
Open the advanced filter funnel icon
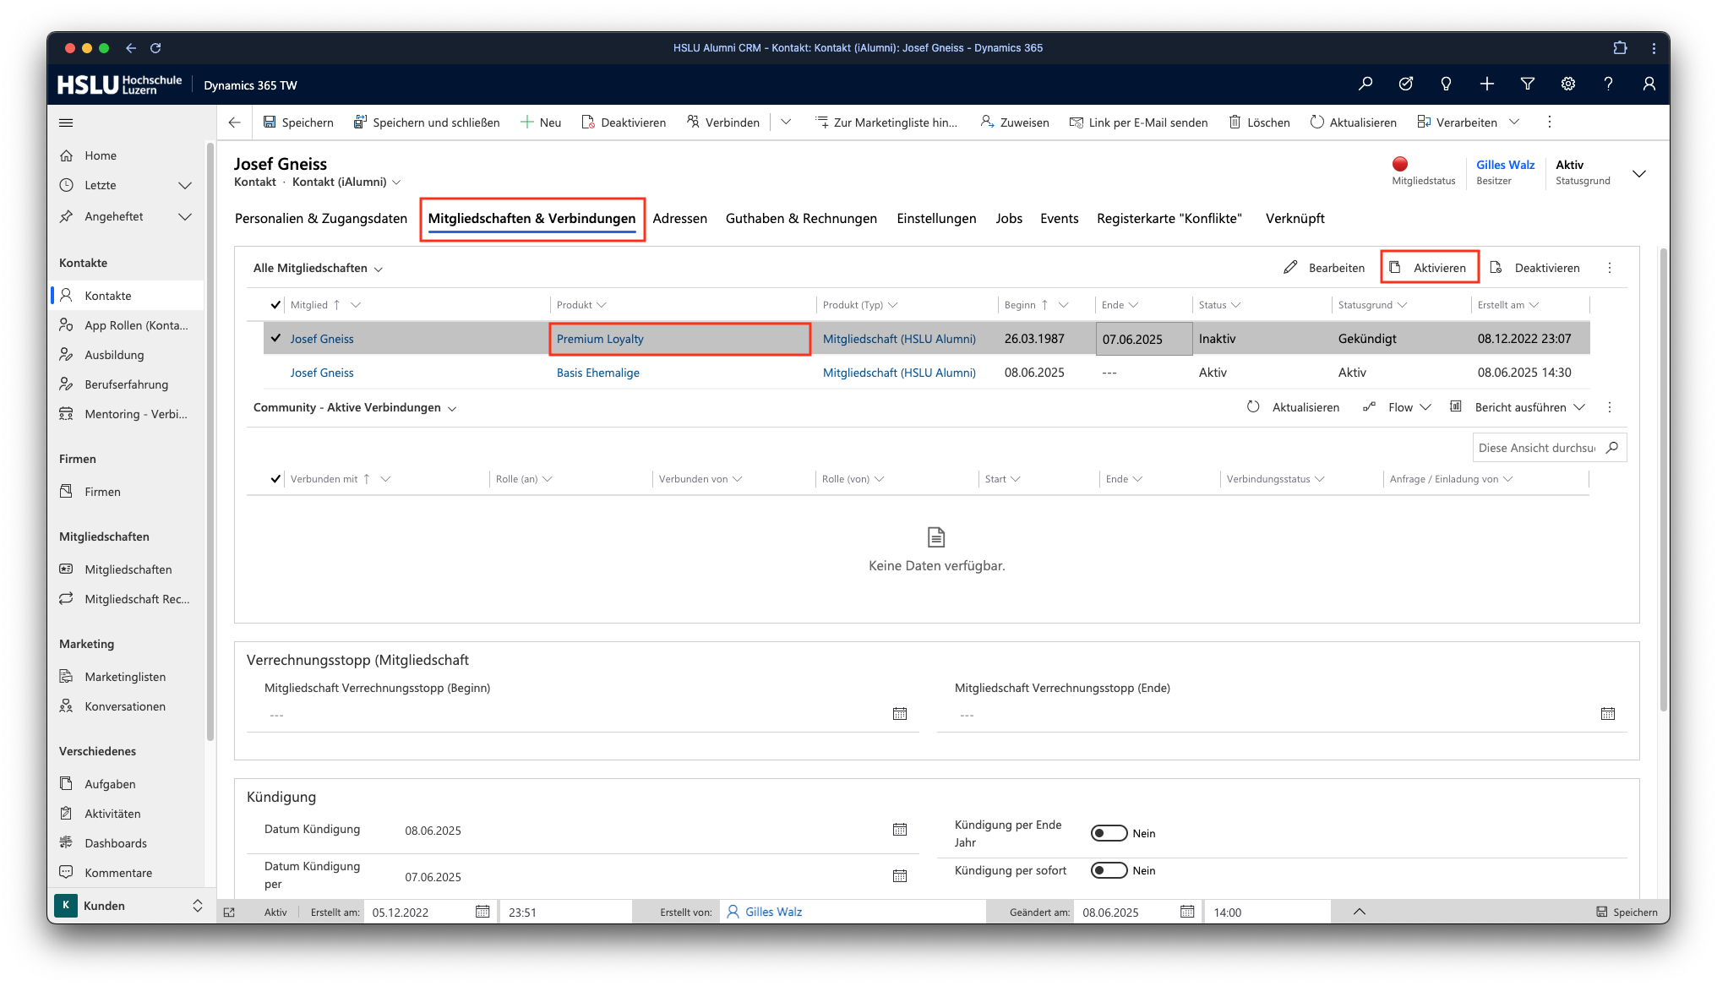1527,84
